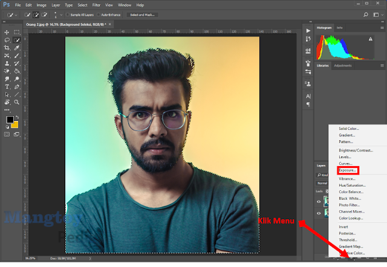387x267 pixels.
Task: Select the Lasso tool
Action: pyautogui.click(x=7, y=40)
